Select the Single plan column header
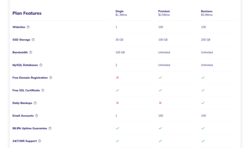Viewport: 248px width, 148px height. tap(121, 13)
